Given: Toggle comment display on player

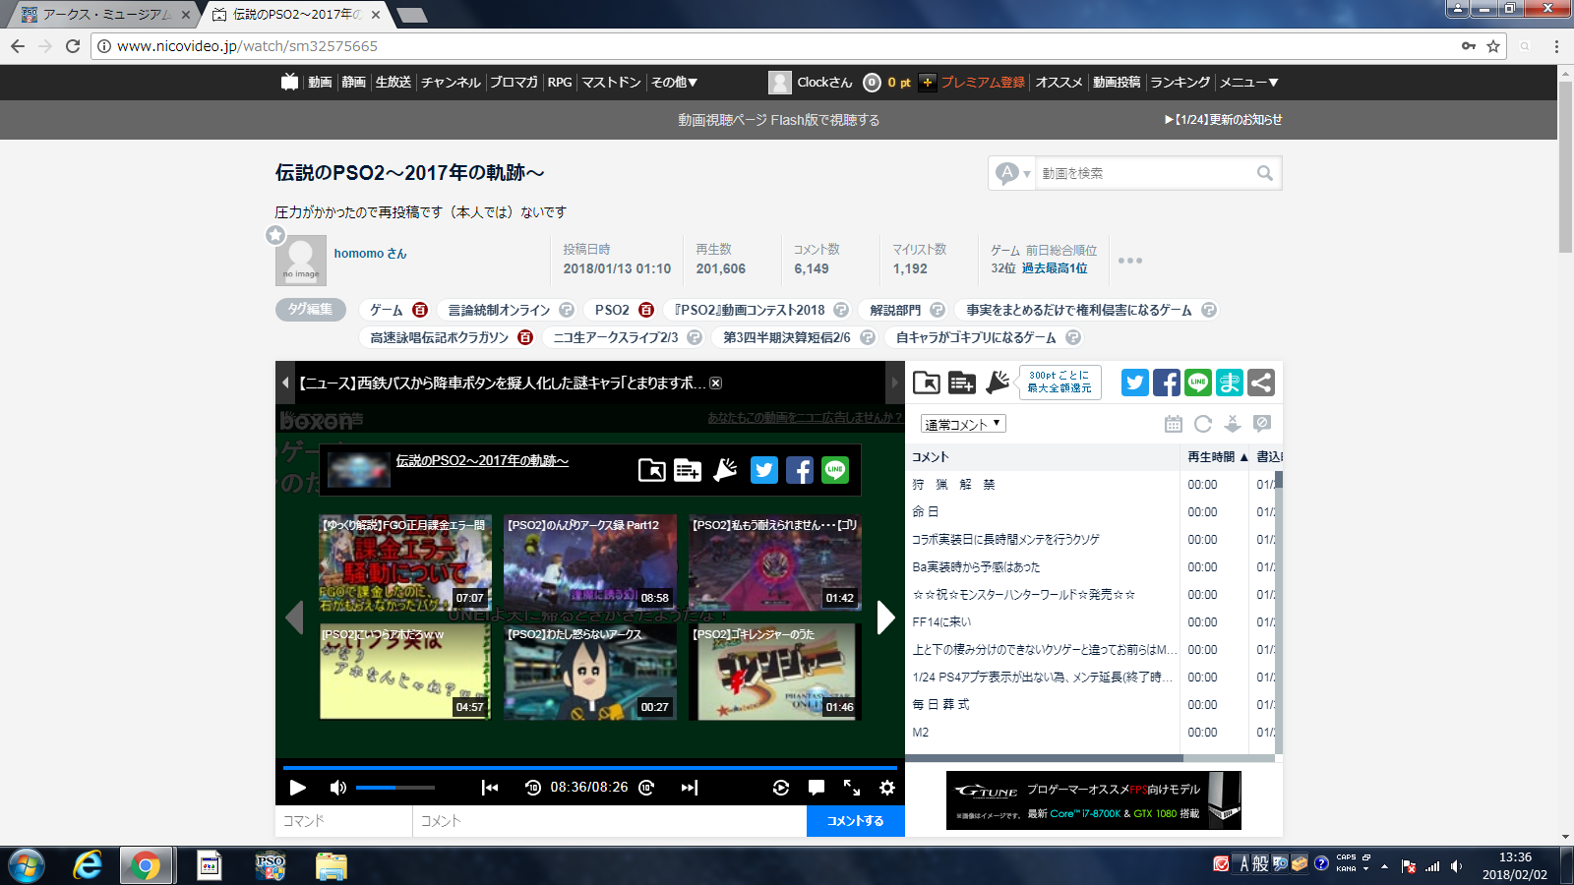Looking at the screenshot, I should 817,788.
